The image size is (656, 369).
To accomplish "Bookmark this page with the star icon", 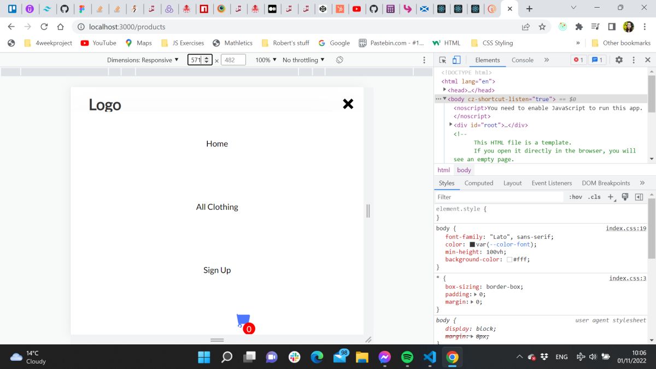I will [x=542, y=26].
